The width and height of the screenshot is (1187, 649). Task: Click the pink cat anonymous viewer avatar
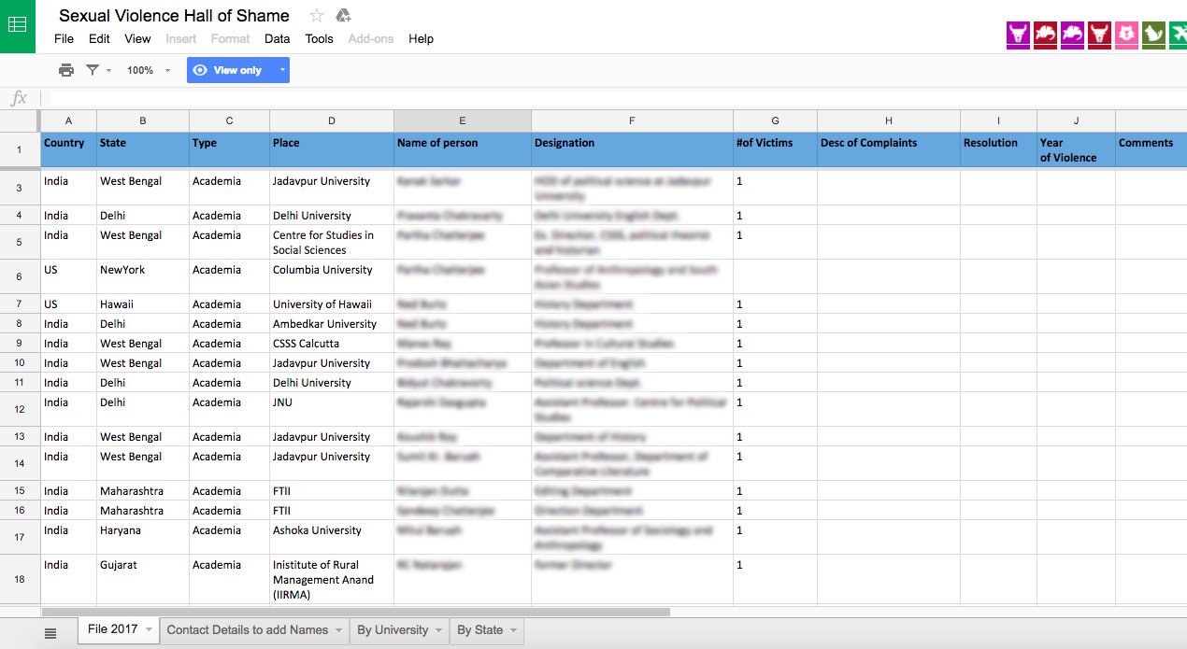coord(1126,35)
